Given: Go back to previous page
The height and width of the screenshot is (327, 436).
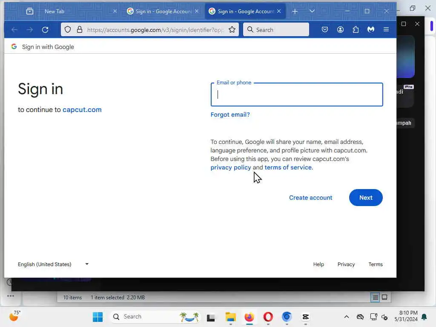Looking at the screenshot, I should coord(14,29).
